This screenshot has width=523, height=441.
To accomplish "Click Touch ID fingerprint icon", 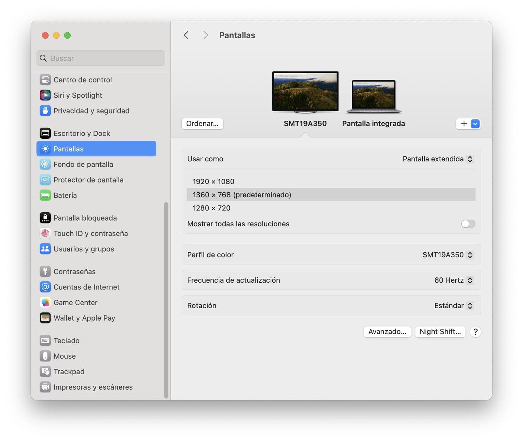I will (x=45, y=233).
